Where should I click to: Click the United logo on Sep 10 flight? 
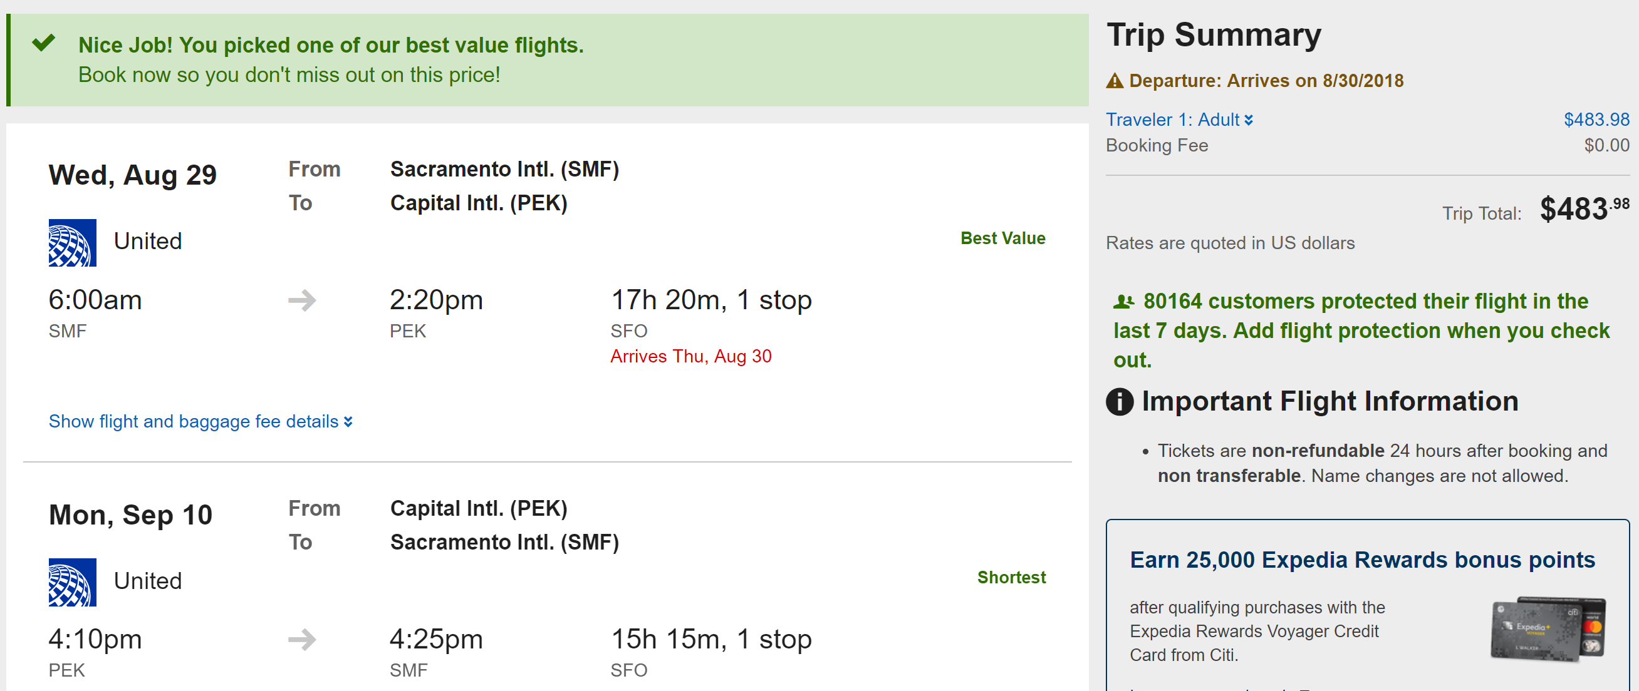tap(73, 582)
